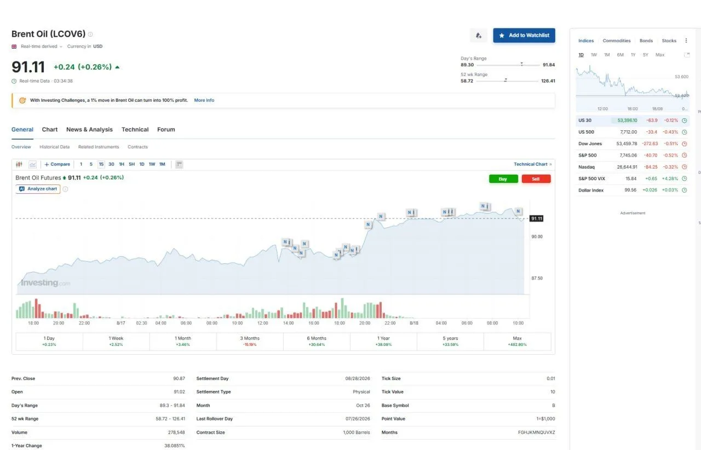
Task: Select the 6 Months performance period cell
Action: [317, 342]
